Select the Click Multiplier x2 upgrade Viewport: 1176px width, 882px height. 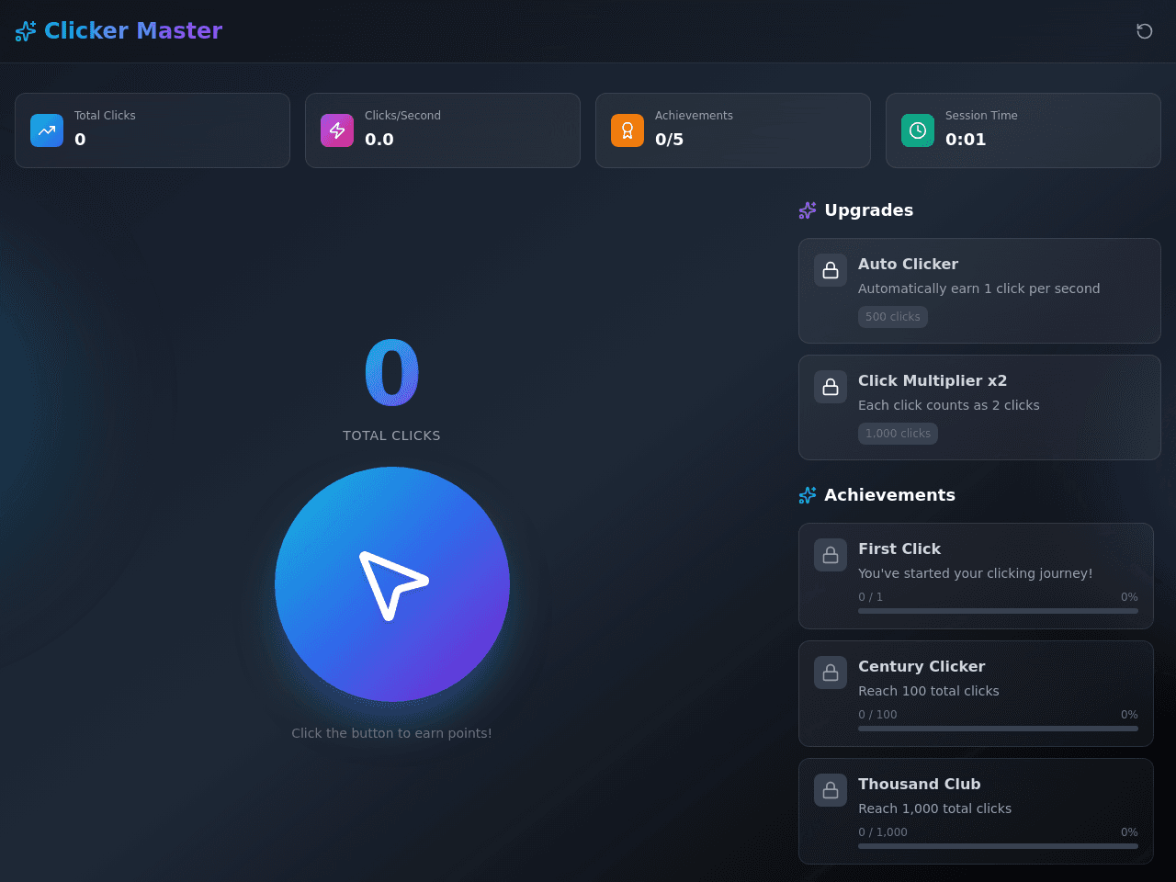(979, 408)
